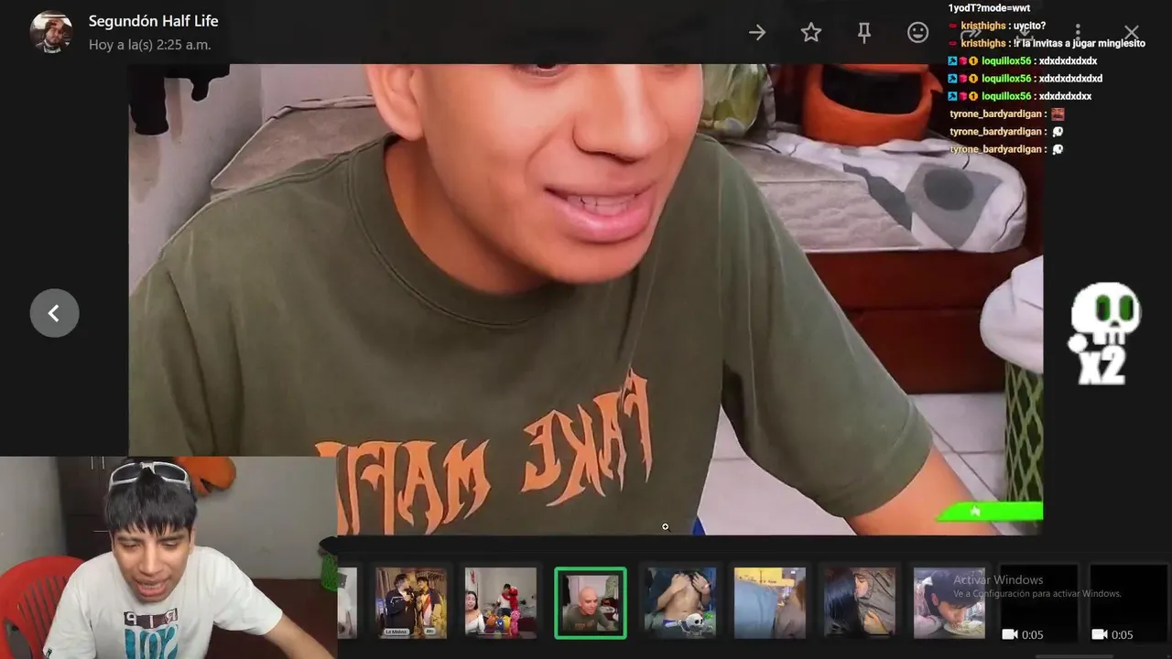Open thumbnail with the skull sticker
Image resolution: width=1172 pixels, height=659 pixels.
680,602
